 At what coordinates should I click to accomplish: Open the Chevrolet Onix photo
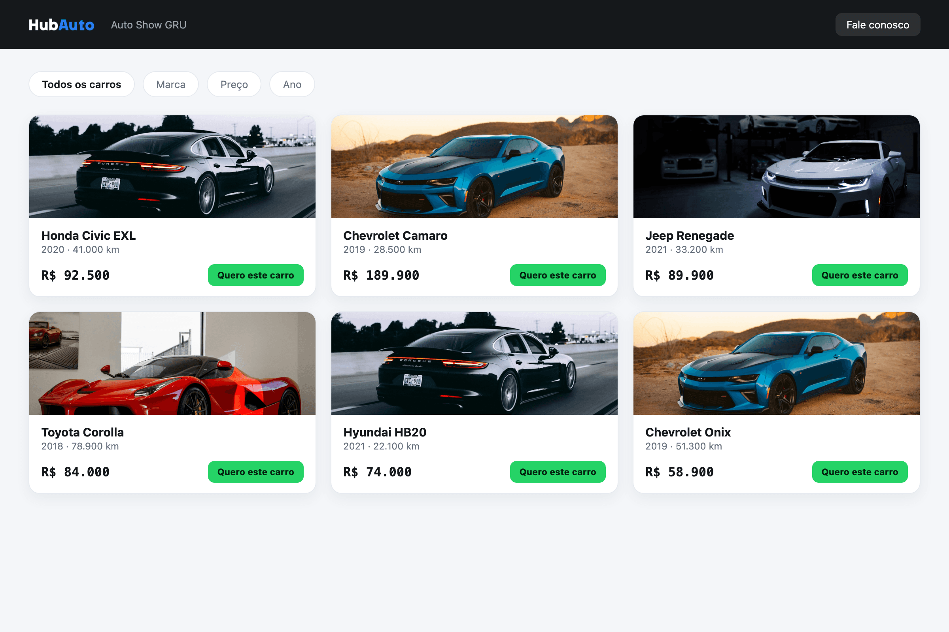(776, 363)
